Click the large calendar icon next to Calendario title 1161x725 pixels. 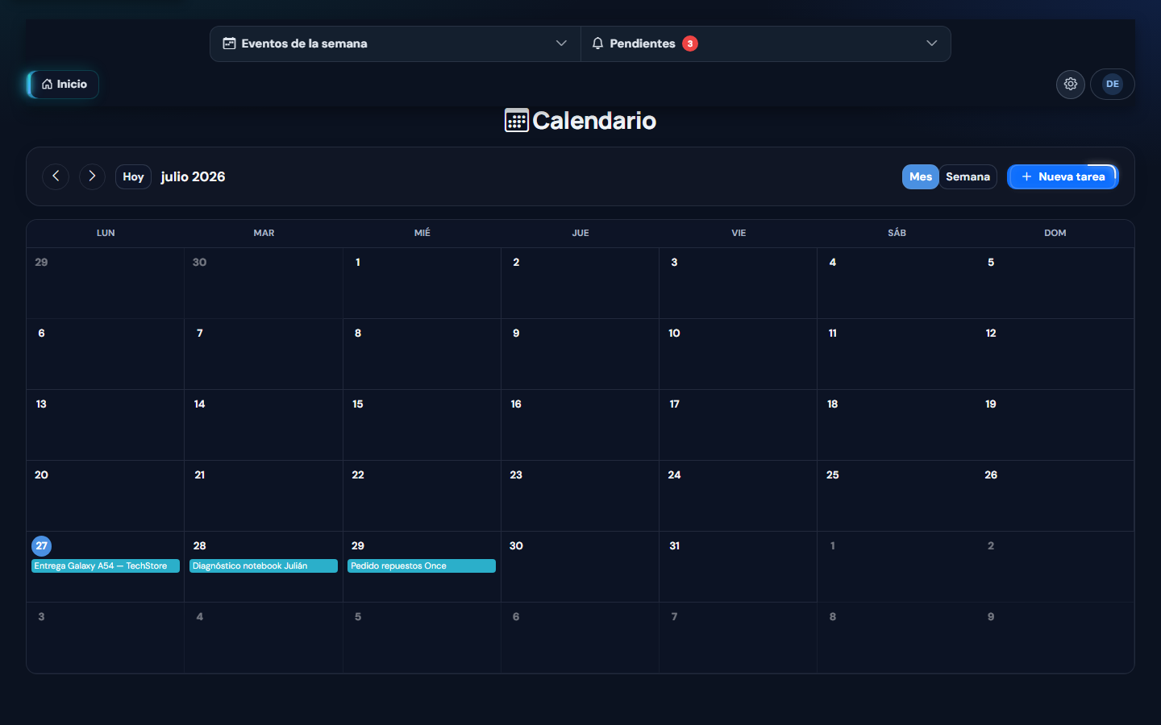[x=517, y=120]
